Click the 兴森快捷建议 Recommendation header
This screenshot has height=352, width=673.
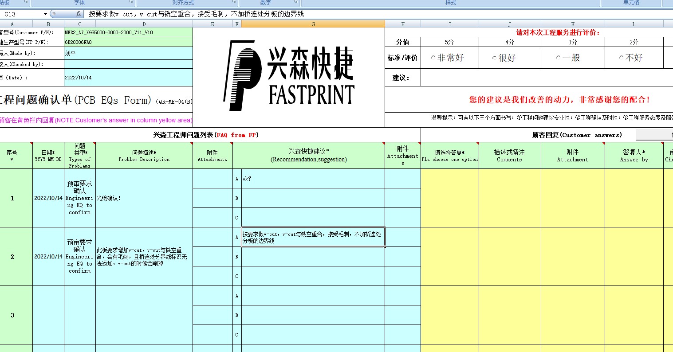click(309, 156)
